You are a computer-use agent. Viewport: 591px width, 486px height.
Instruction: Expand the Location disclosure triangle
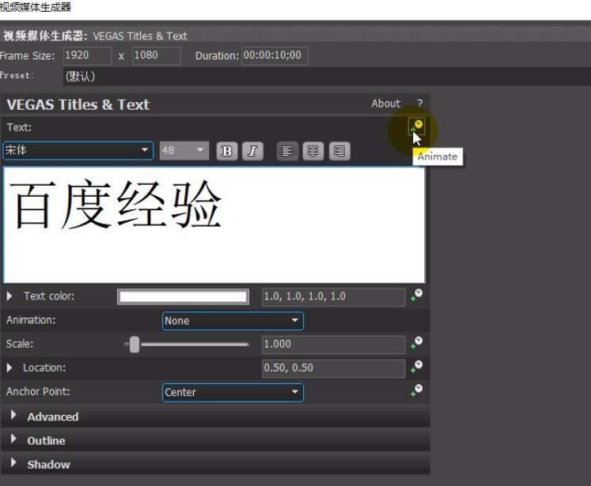9,367
